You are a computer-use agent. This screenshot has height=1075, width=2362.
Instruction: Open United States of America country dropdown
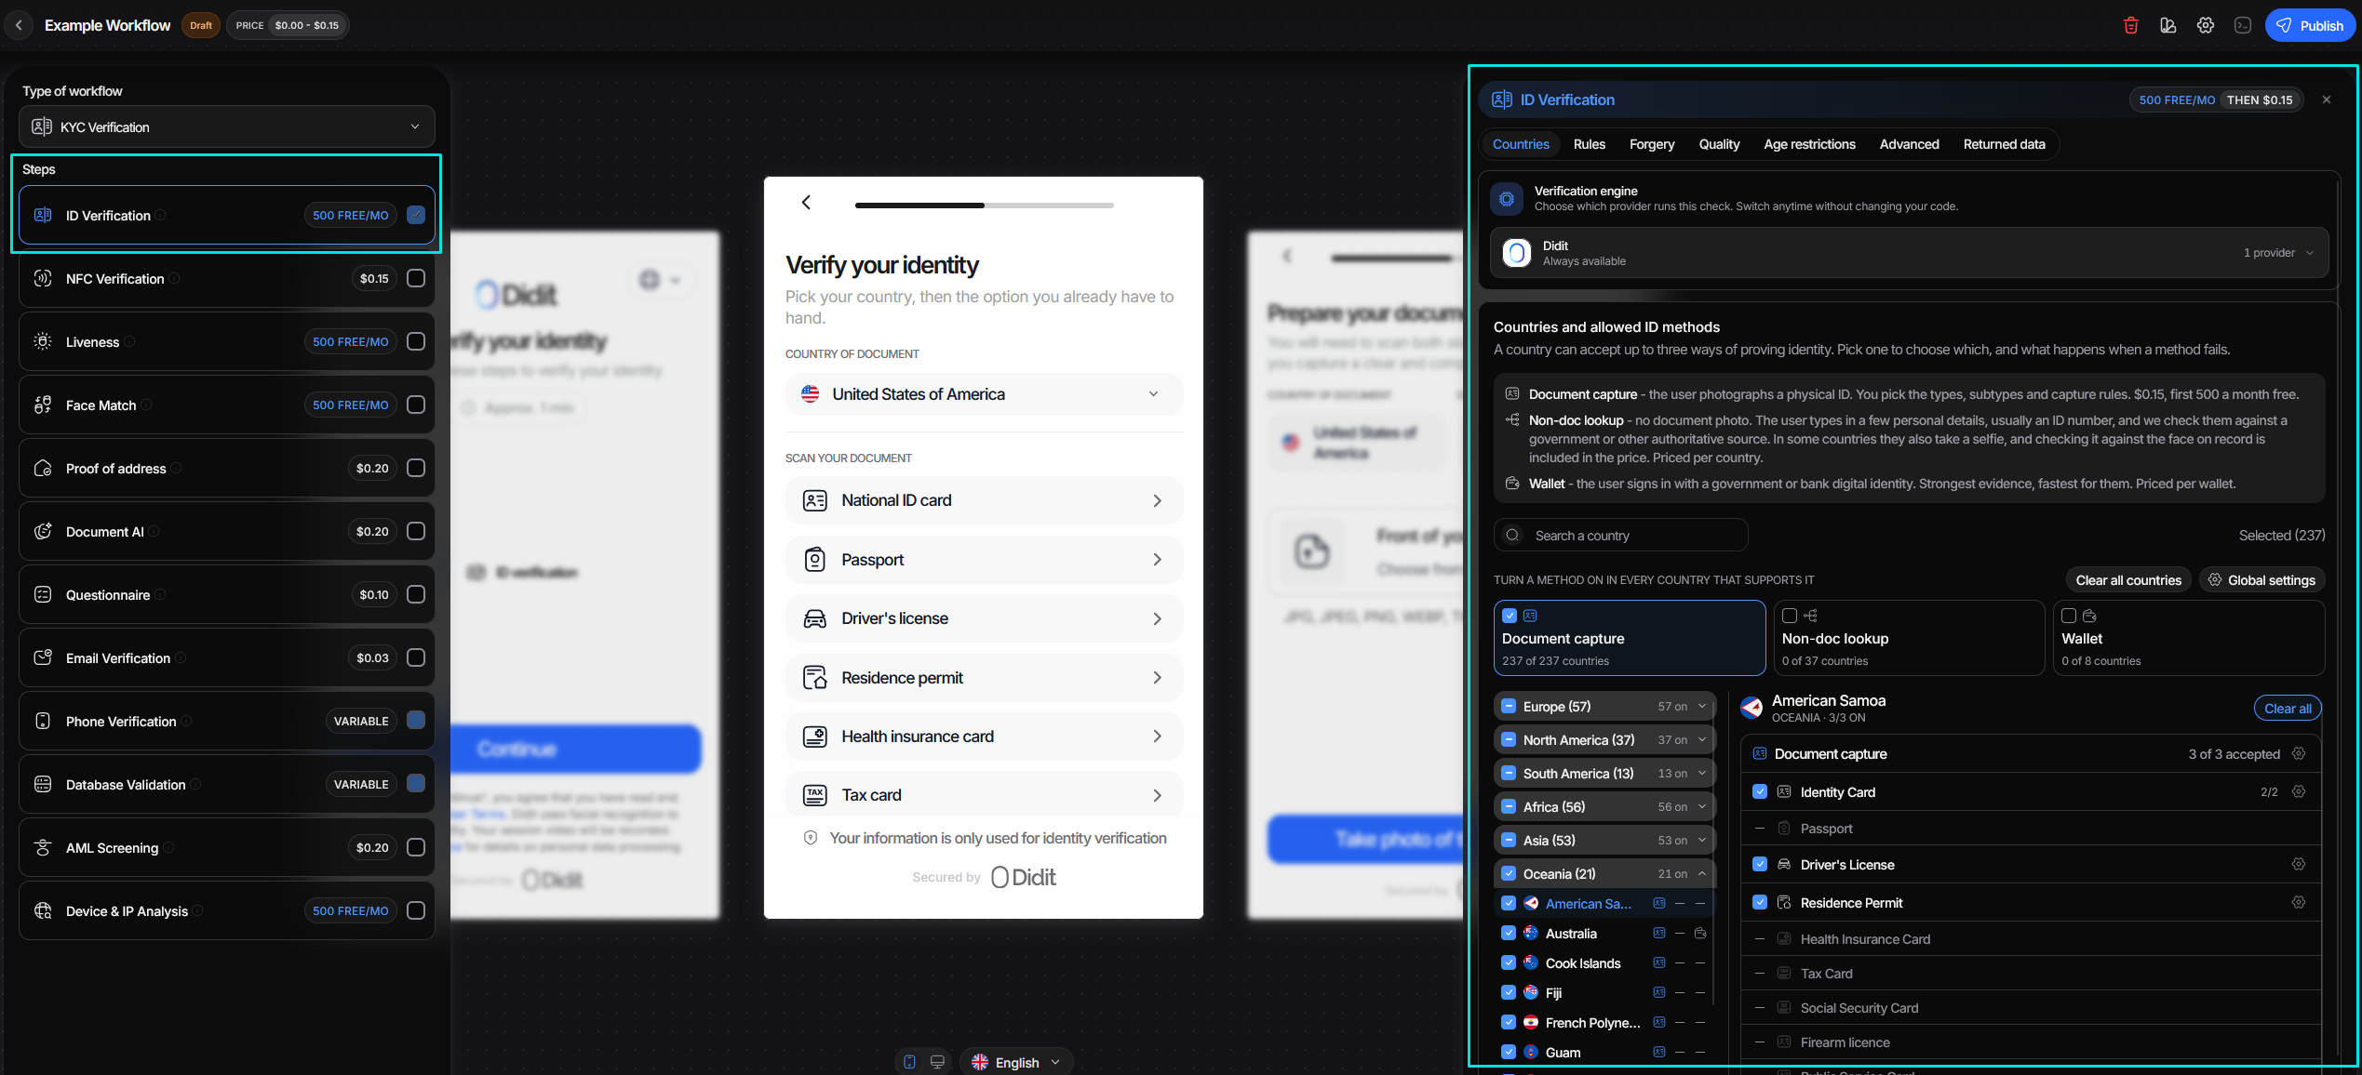(983, 394)
